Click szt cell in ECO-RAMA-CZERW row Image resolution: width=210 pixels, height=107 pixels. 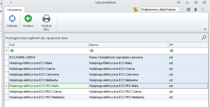[x=188, y=57]
